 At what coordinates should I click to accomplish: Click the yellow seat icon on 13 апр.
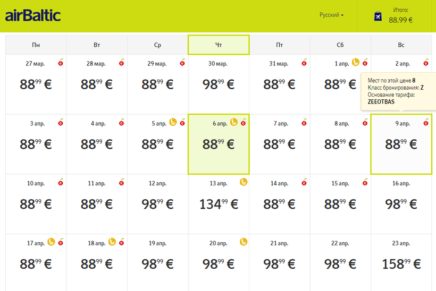coord(243,182)
